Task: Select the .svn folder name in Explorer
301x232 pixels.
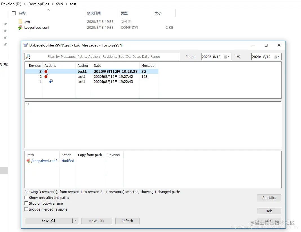Action: 27,21
